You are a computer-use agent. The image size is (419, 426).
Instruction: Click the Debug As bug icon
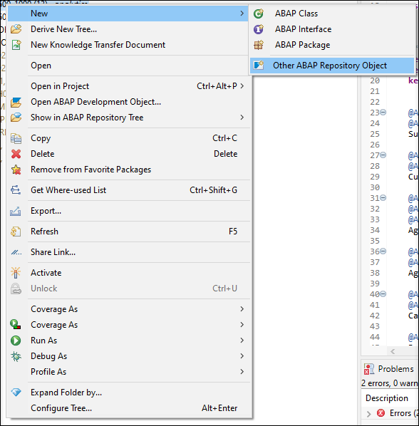pos(16,356)
